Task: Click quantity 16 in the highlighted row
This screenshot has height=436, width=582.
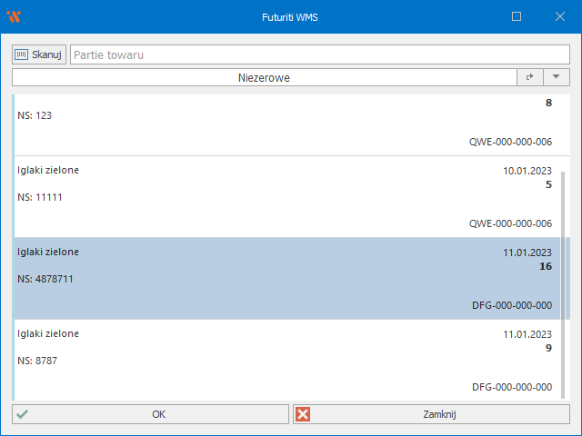Action: point(546,266)
